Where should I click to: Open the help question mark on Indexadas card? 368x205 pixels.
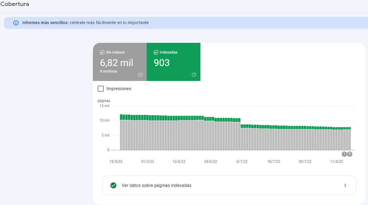[194, 75]
